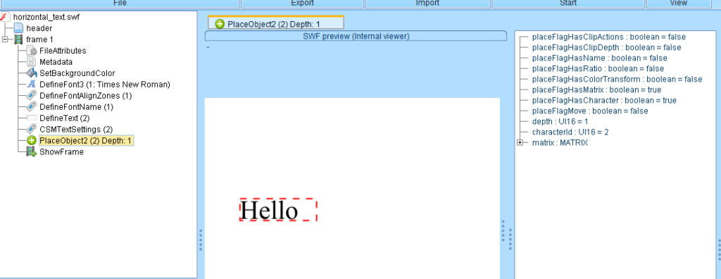Select Metadata in the tag tree

(56, 62)
